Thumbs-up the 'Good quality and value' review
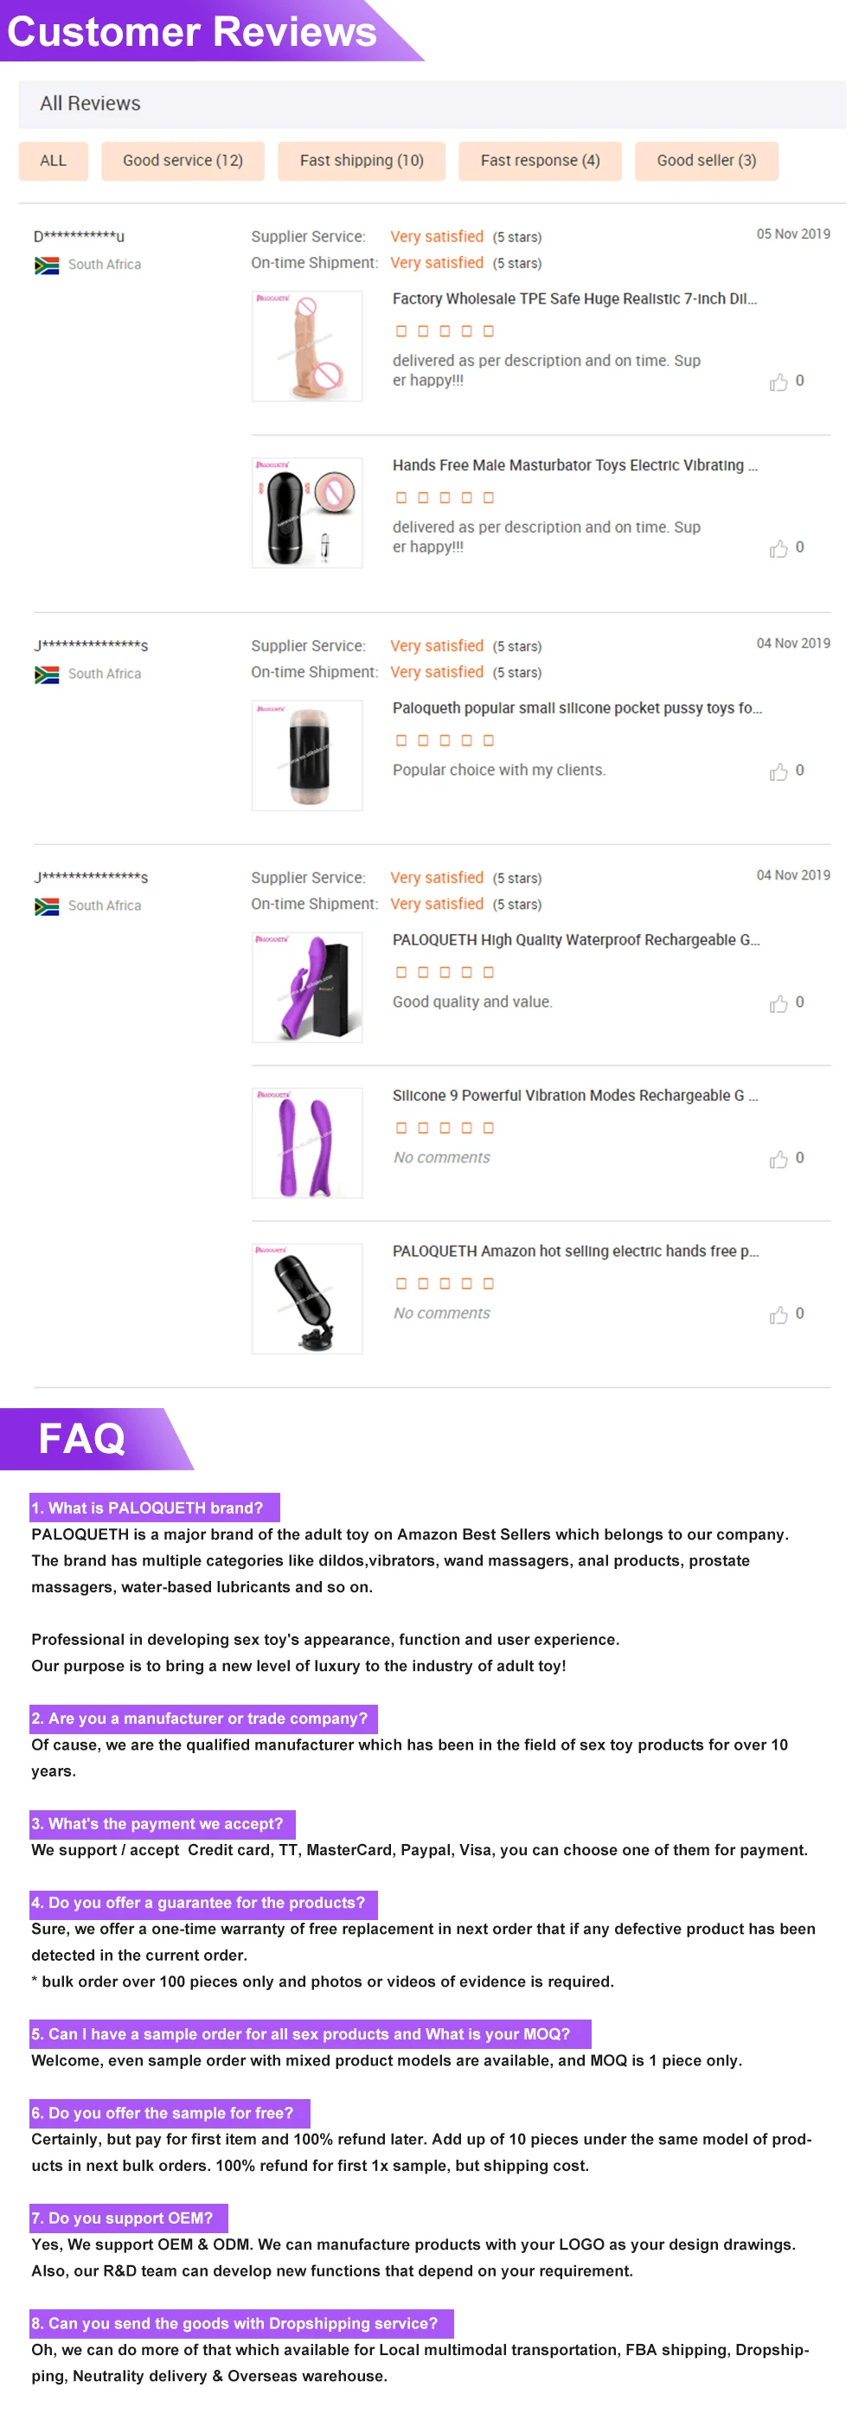The width and height of the screenshot is (865, 2420). point(778,1003)
